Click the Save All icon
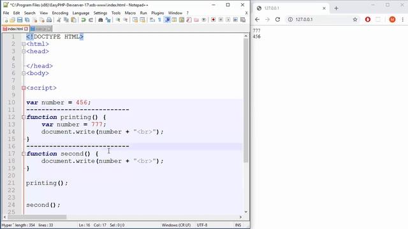 click(x=27, y=20)
